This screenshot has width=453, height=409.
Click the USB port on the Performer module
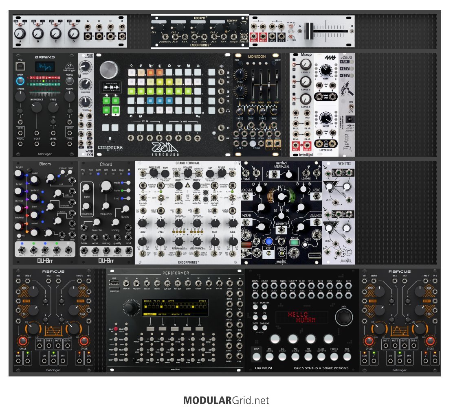tap(114, 282)
